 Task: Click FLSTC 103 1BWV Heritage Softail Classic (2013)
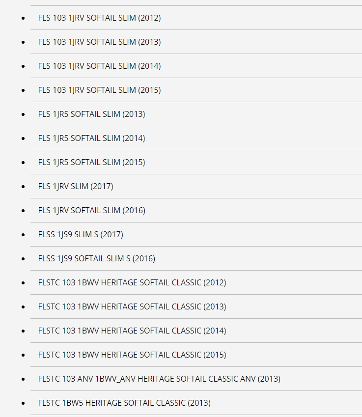pyautogui.click(x=132, y=306)
